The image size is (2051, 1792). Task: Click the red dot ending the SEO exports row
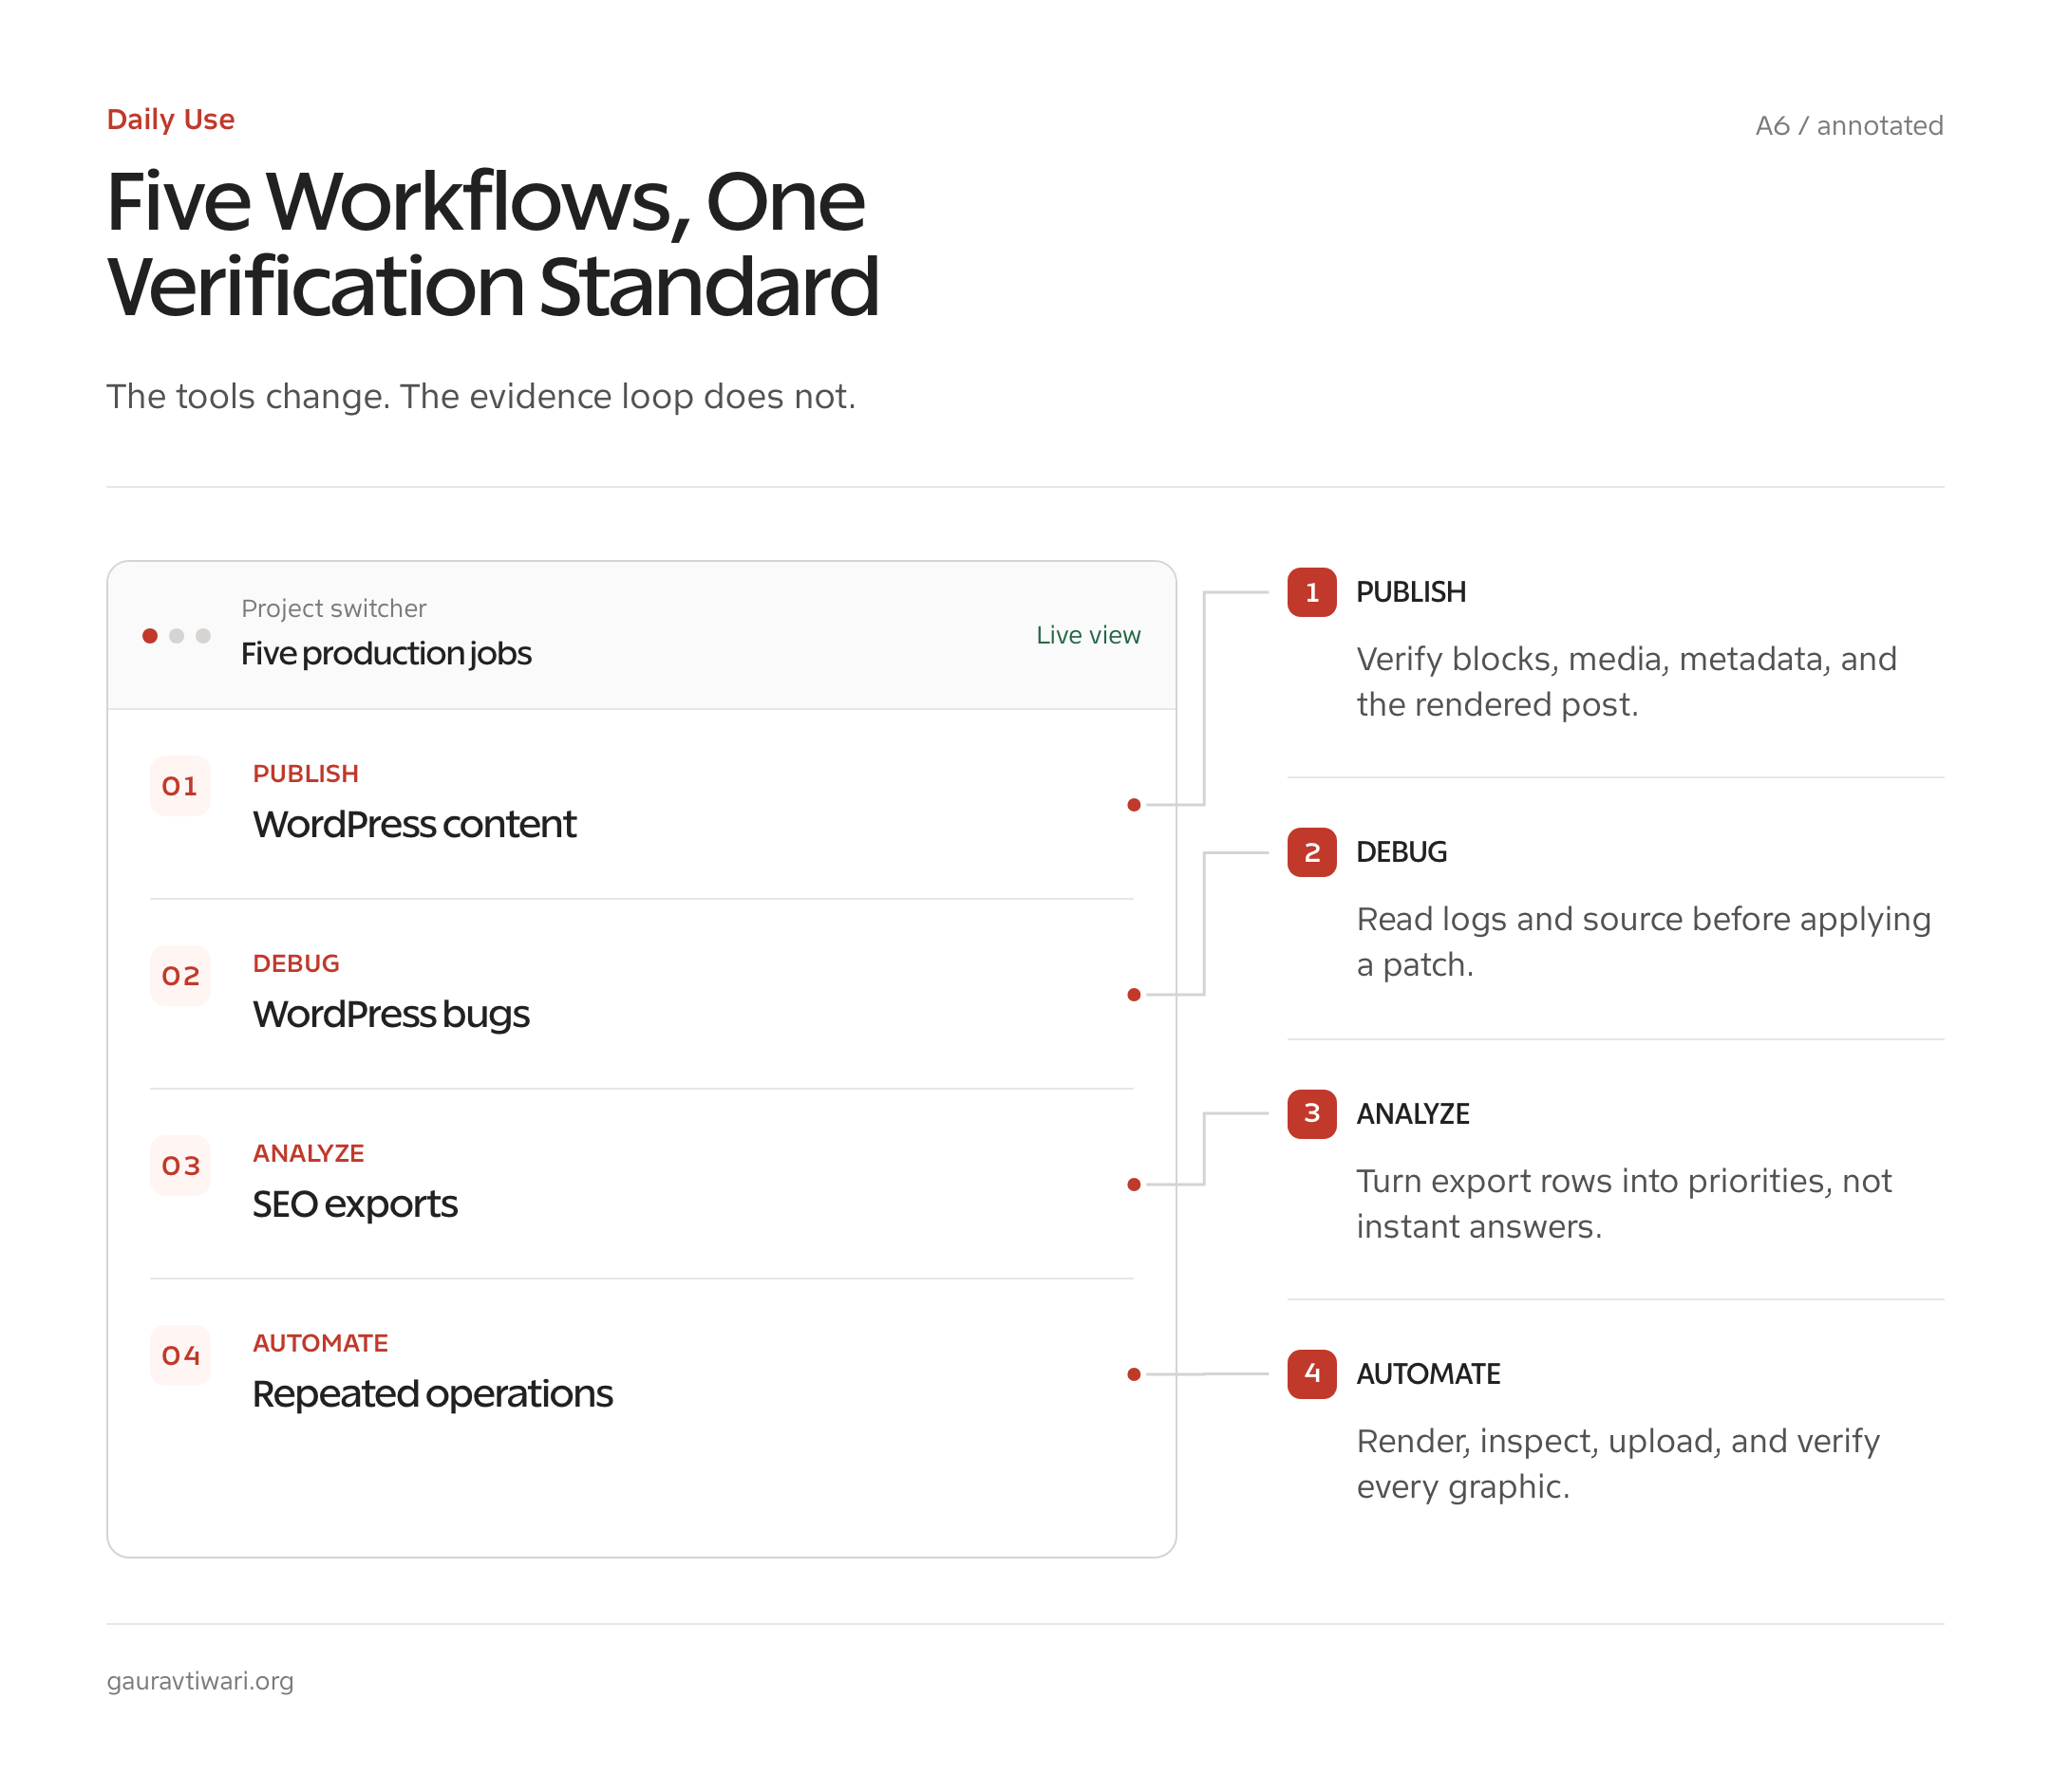click(1134, 1185)
